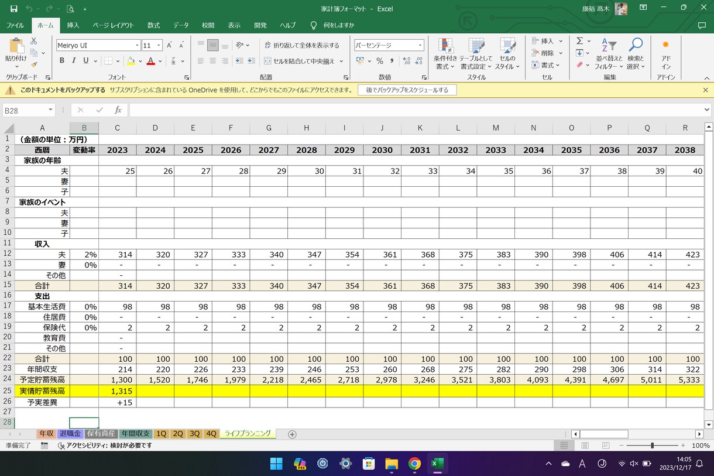The width and height of the screenshot is (714, 476).
Task: Click the Cut scissors icon
Action: click(x=33, y=41)
